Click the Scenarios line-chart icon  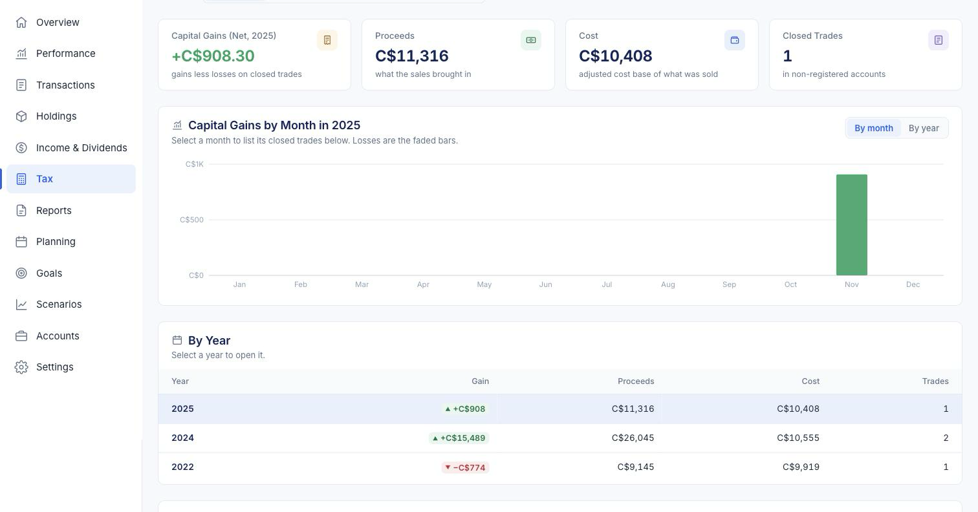pos(21,304)
